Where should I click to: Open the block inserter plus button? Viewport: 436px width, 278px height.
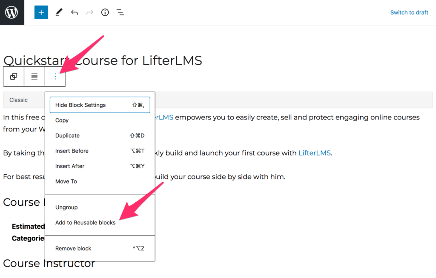[41, 12]
